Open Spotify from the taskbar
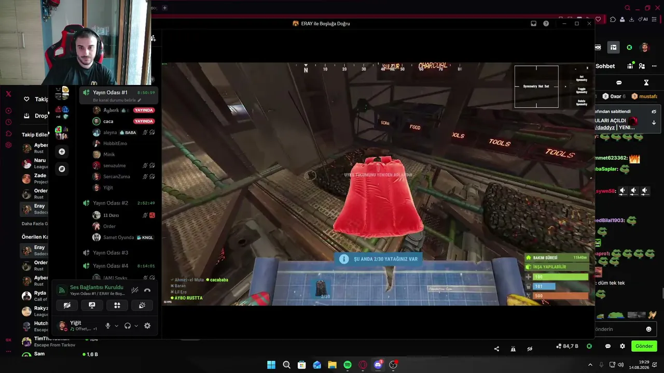Viewport: 664px width, 373px height. click(348, 365)
